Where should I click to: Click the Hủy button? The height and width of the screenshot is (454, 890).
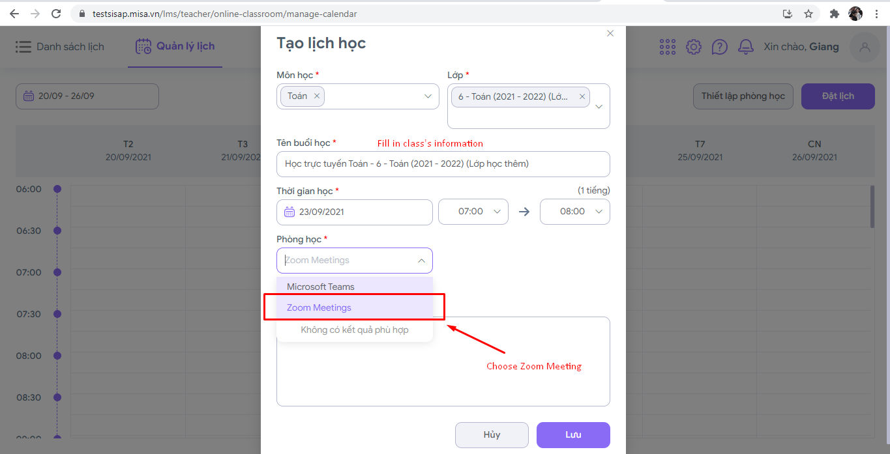[x=492, y=435]
